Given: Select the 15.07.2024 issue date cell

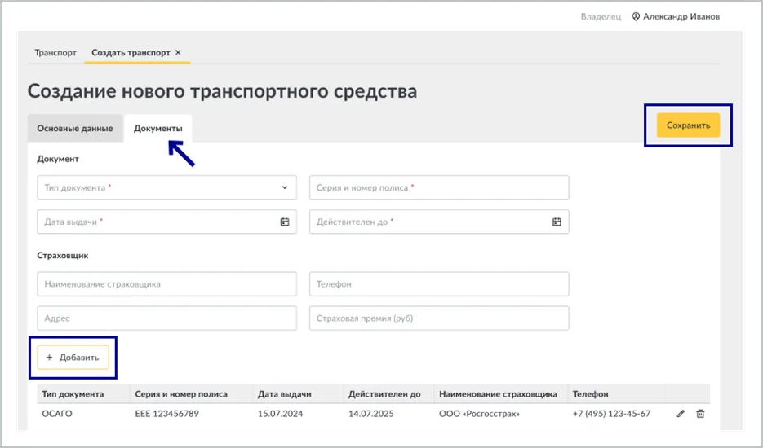Looking at the screenshot, I should point(280,414).
